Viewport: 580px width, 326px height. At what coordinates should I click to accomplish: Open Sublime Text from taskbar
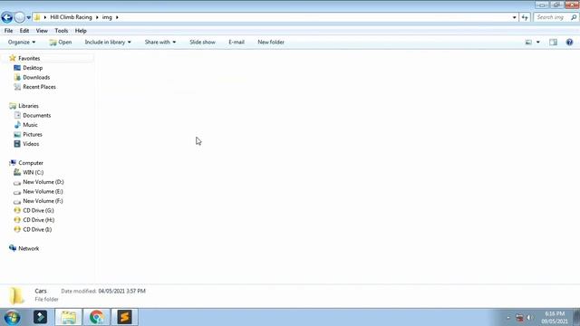tap(125, 317)
